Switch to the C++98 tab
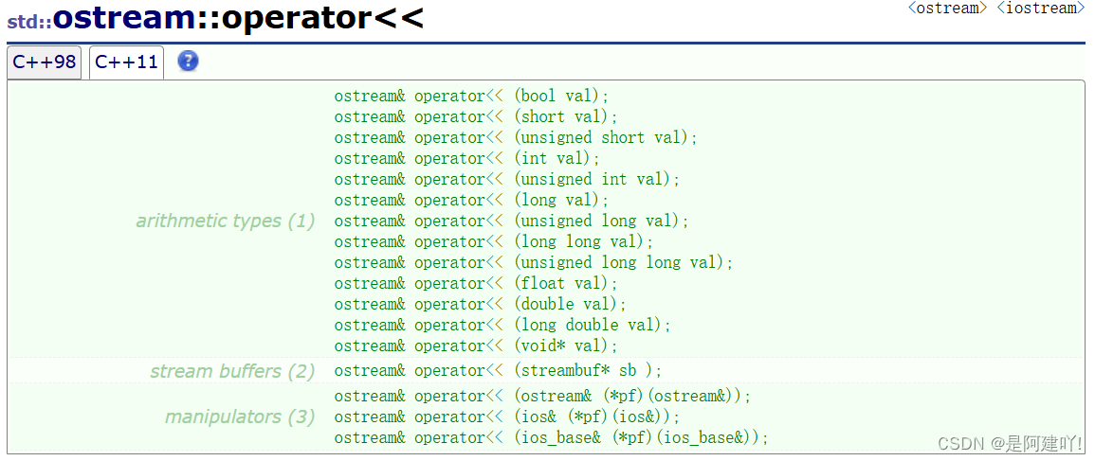1095x461 pixels. pyautogui.click(x=44, y=62)
